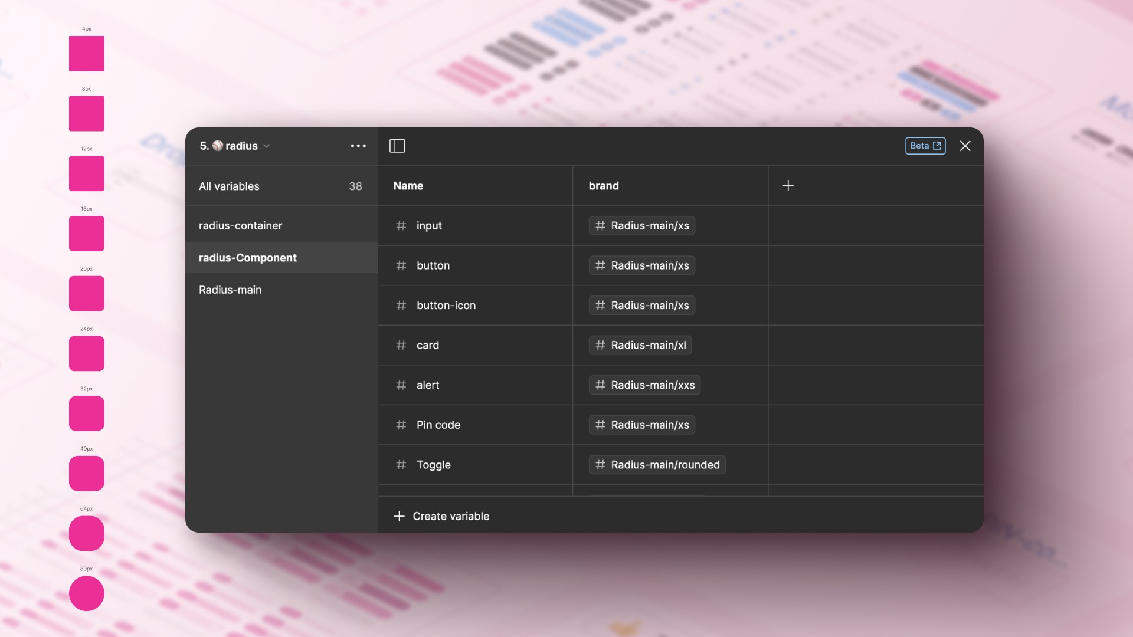Viewport: 1133px width, 637px height.
Task: Select All variables in sidebar
Action: (281, 186)
